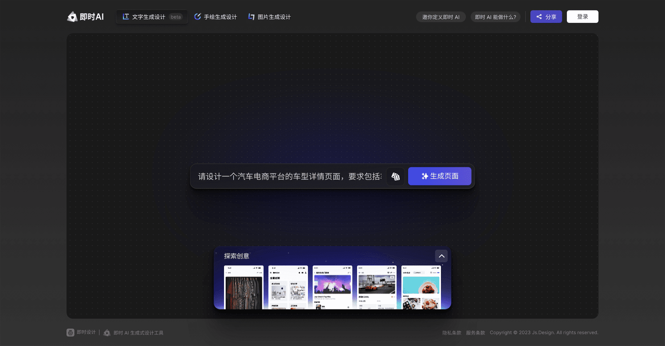Open the 文字生成设计 tab
This screenshot has width=665, height=346.
152,17
